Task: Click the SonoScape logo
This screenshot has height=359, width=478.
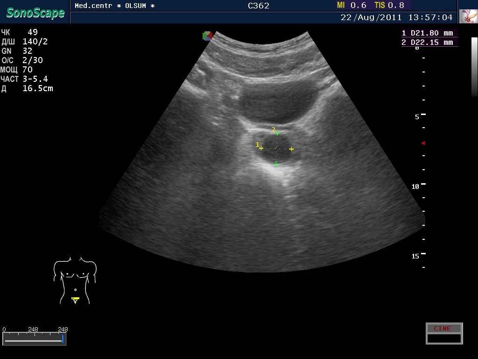Action: coord(35,13)
